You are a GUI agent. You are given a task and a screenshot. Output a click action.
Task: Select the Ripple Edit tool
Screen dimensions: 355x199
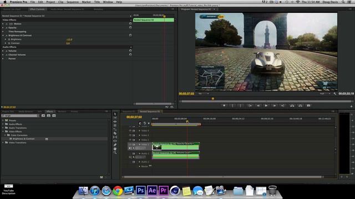click(115, 122)
